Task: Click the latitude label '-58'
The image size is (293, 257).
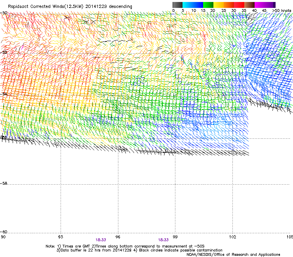Action: point(4,183)
